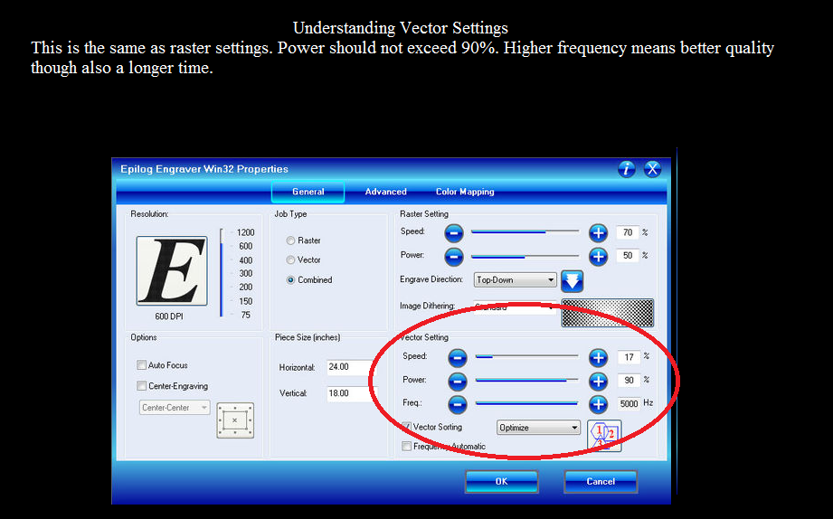
Task: Increase vector power with plus button
Action: (598, 381)
